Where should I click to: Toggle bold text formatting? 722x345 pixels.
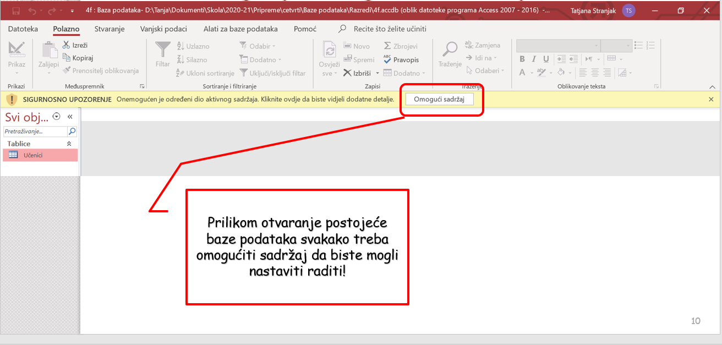click(522, 59)
